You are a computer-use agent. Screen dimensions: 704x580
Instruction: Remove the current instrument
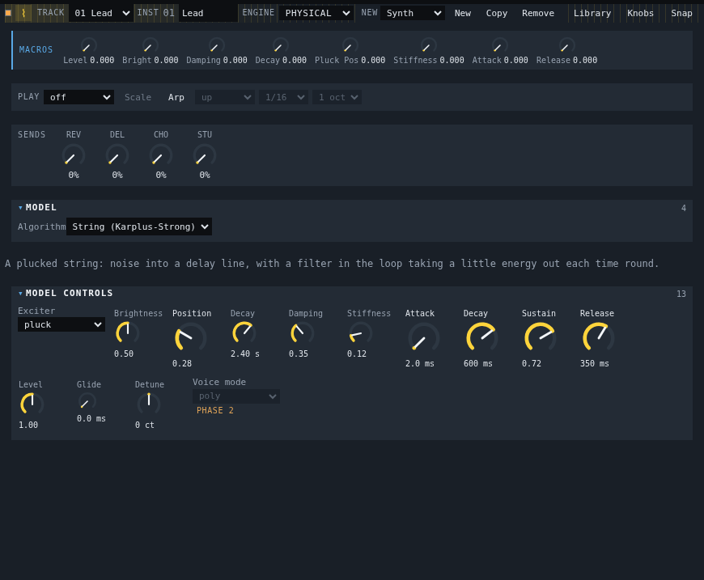[538, 13]
